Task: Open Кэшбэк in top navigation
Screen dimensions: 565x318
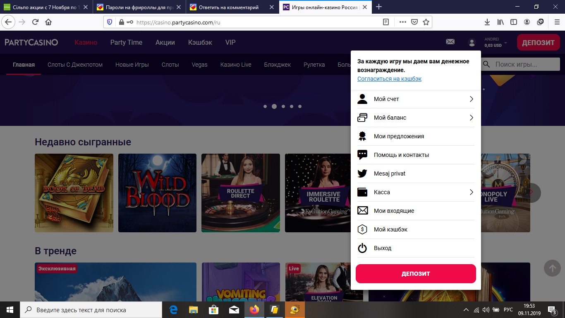Action: coord(200,42)
